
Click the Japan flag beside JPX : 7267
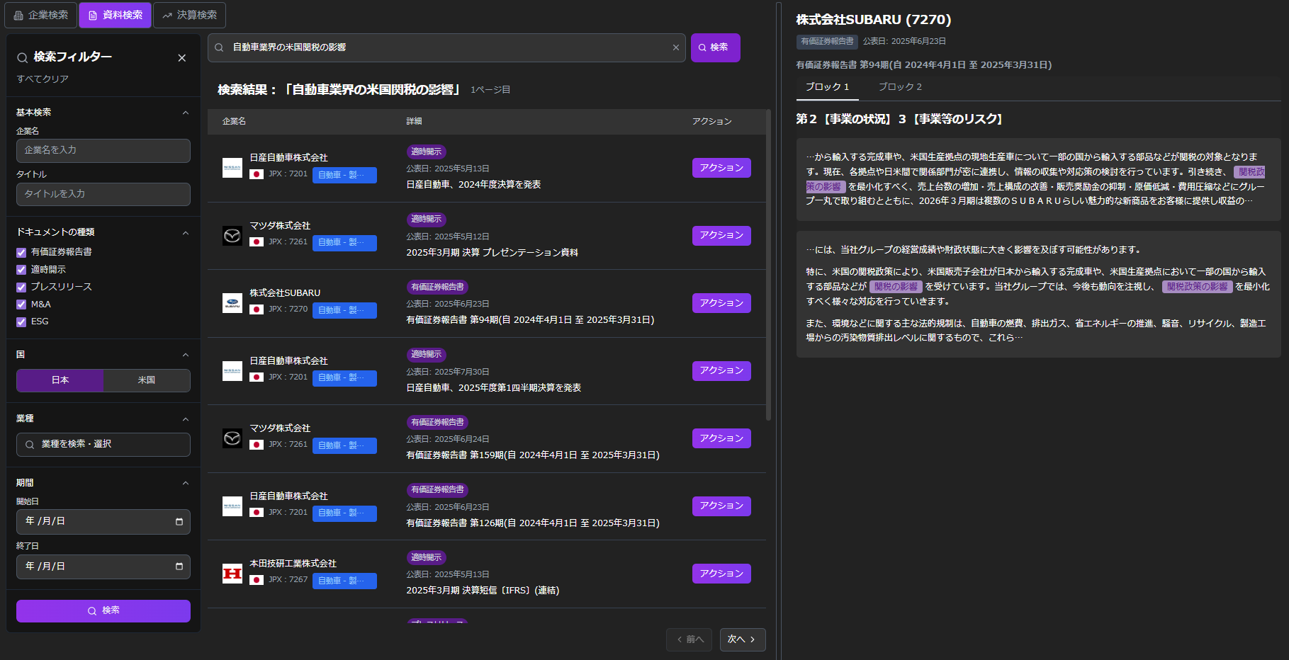pyautogui.click(x=257, y=580)
